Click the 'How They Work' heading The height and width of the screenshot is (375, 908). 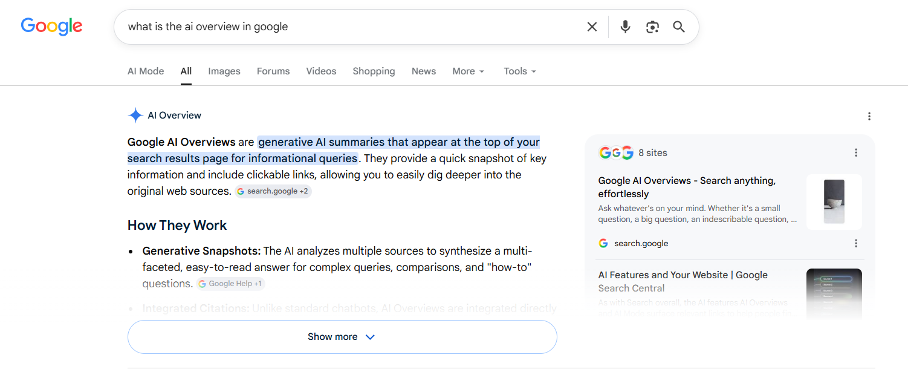pyautogui.click(x=177, y=226)
